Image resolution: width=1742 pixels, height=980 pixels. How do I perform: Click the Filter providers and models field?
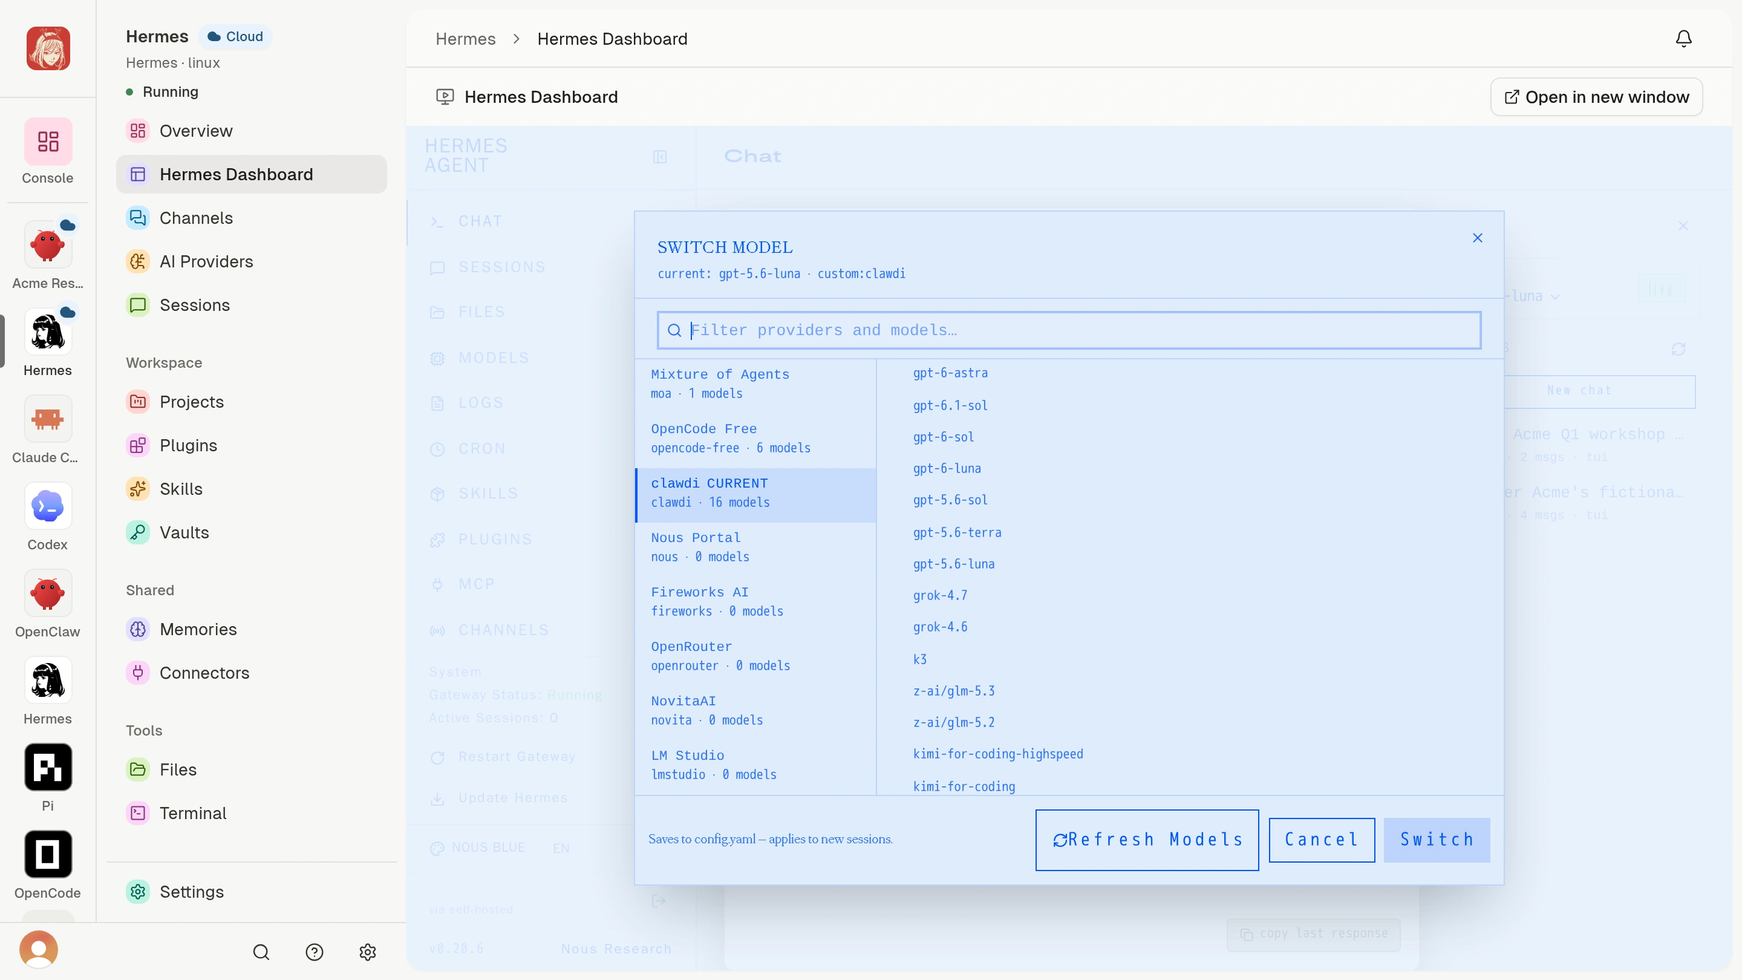click(x=1069, y=330)
